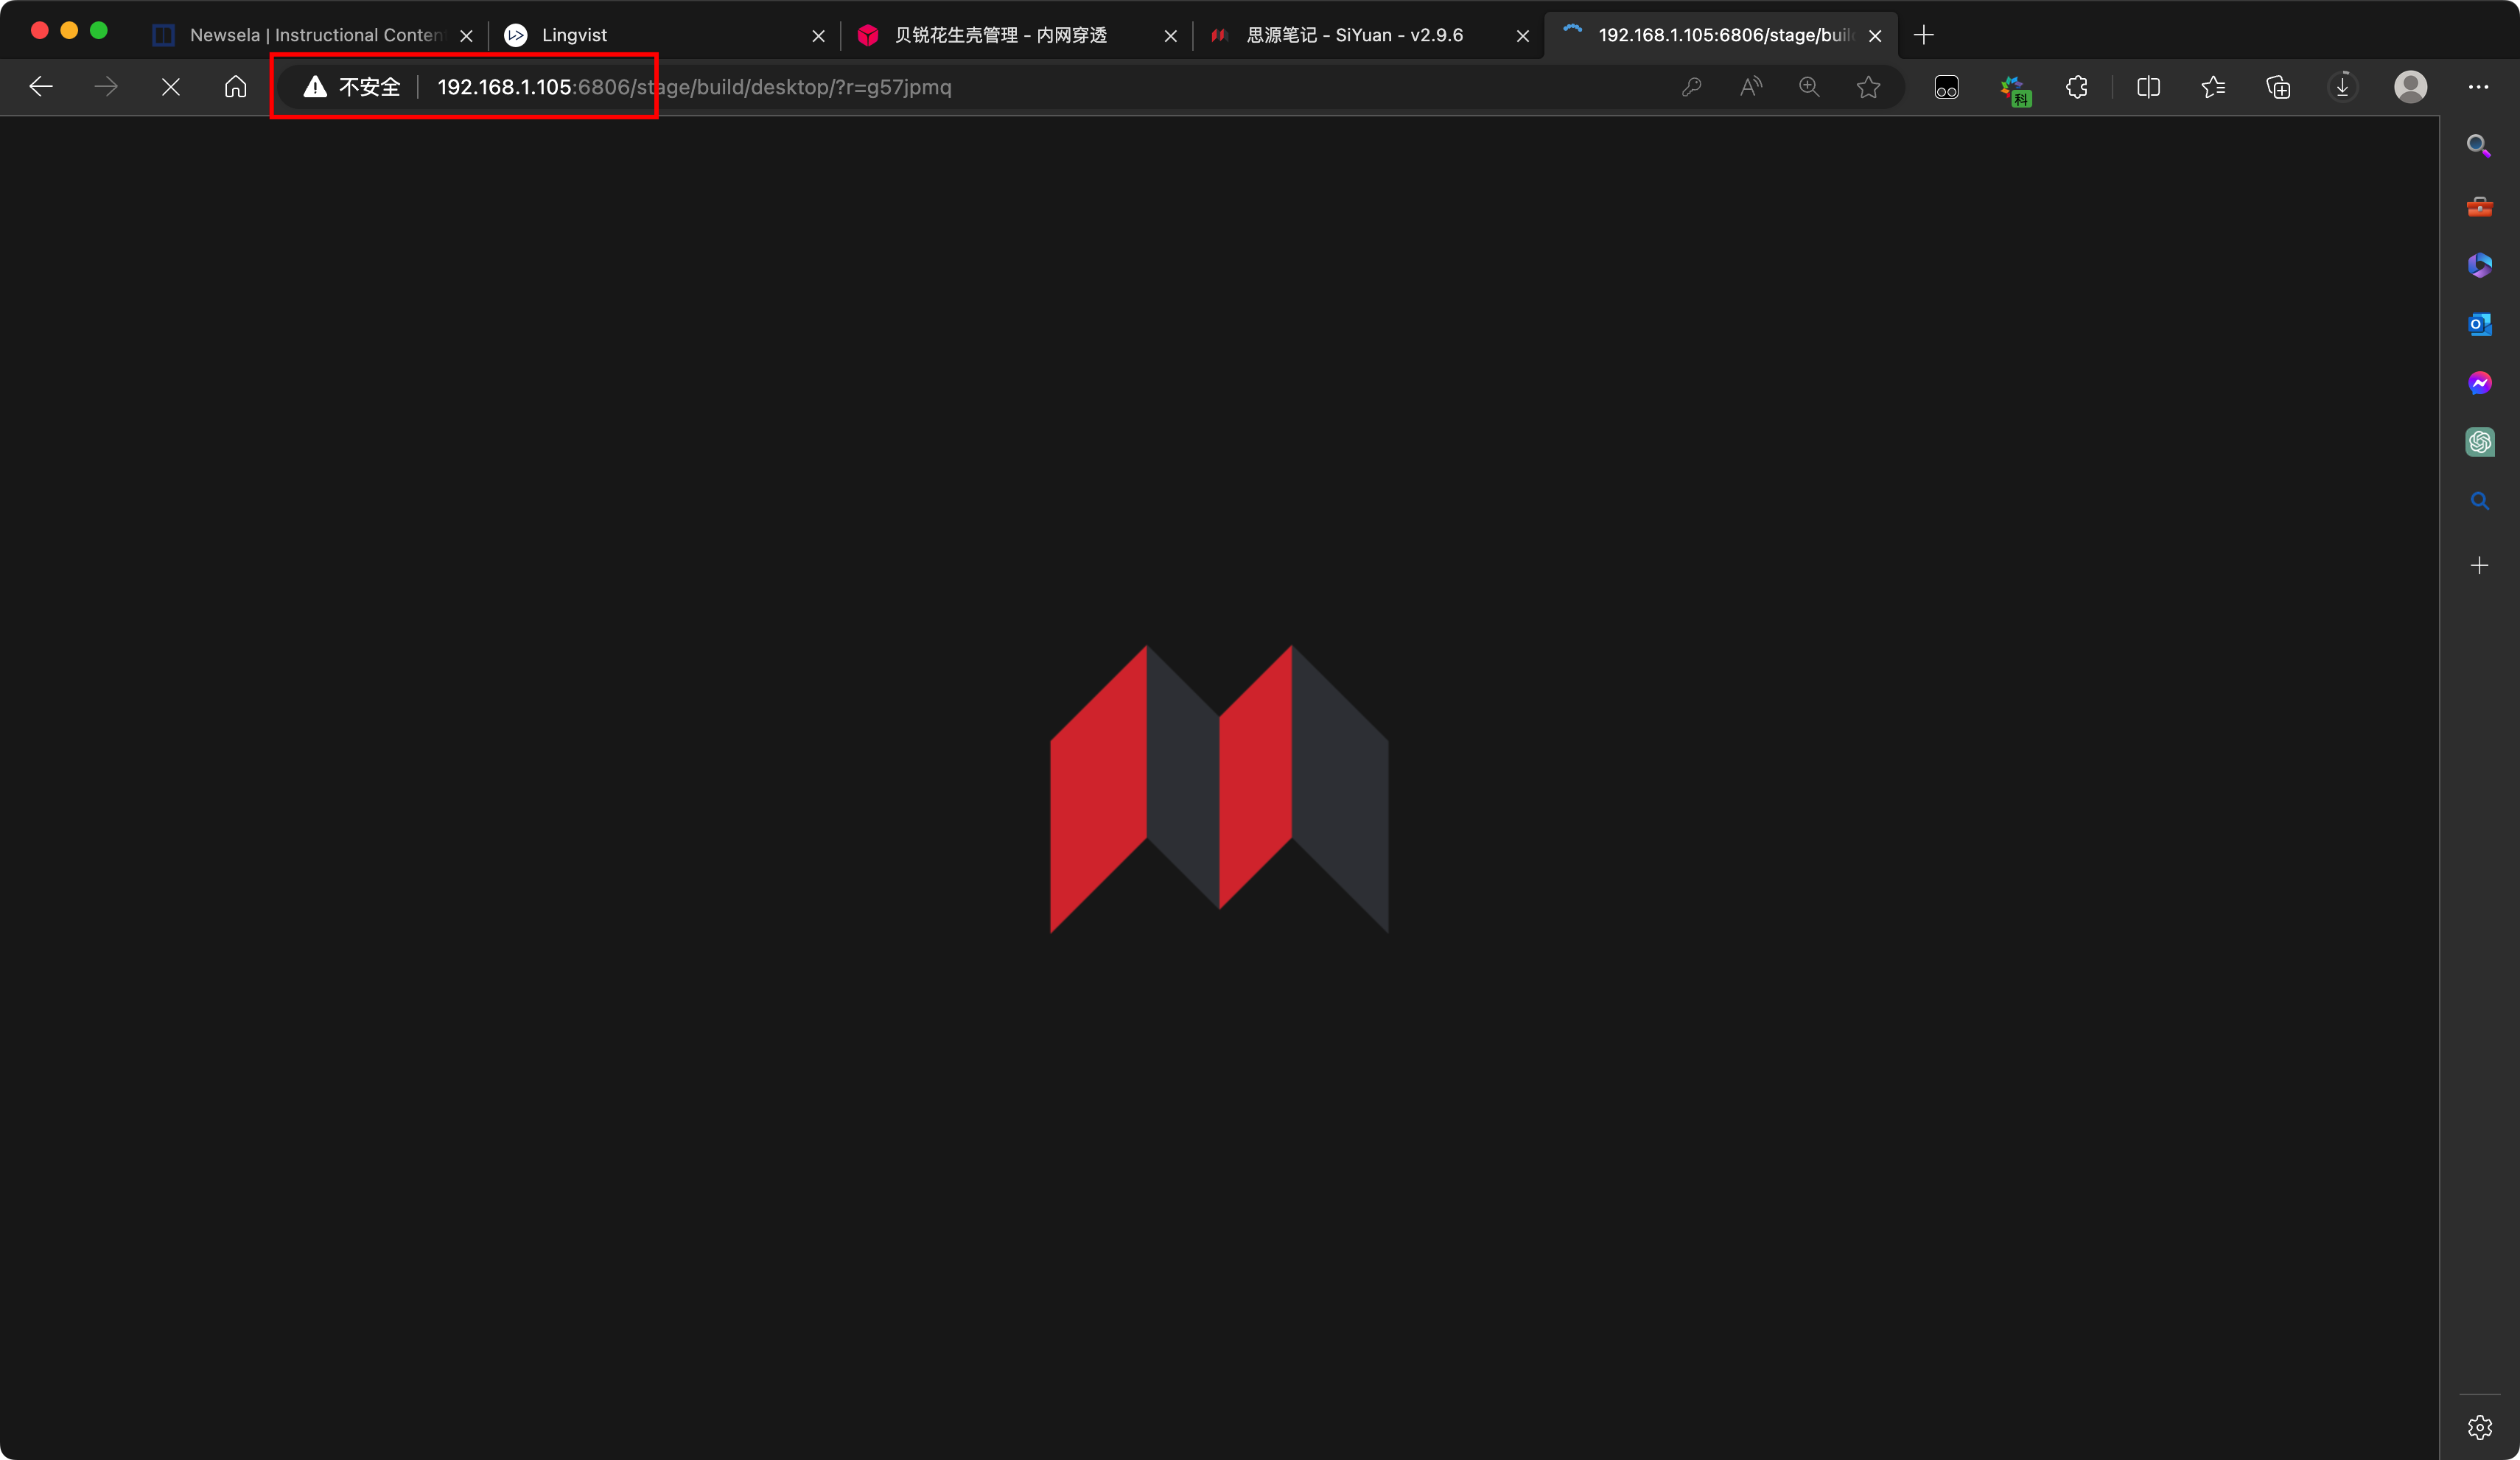This screenshot has width=2520, height=1460.
Task: Open sidebar Tools briefcase
Action: 2479,207
